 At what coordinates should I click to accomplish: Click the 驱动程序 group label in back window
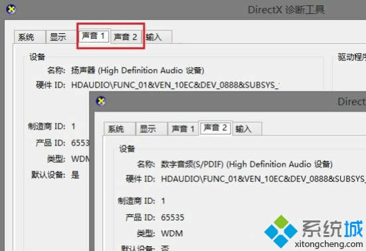[352, 57]
